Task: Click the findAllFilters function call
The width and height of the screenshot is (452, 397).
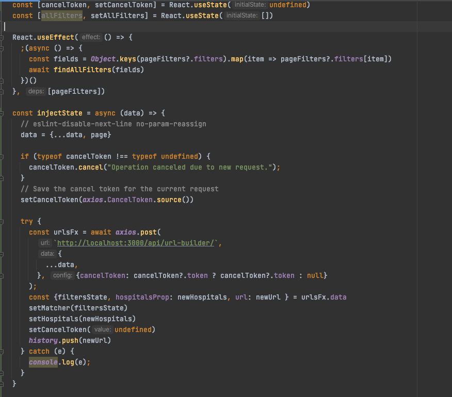Action: 83,70
